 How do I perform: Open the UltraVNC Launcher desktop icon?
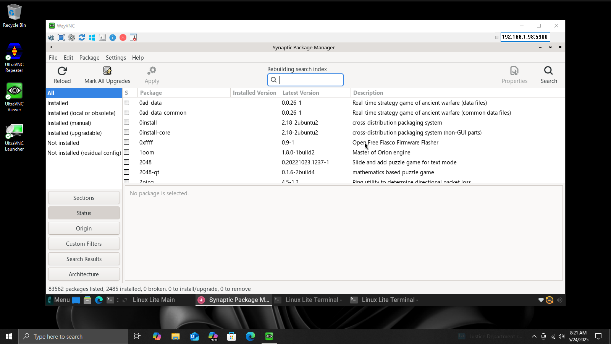pyautogui.click(x=14, y=137)
